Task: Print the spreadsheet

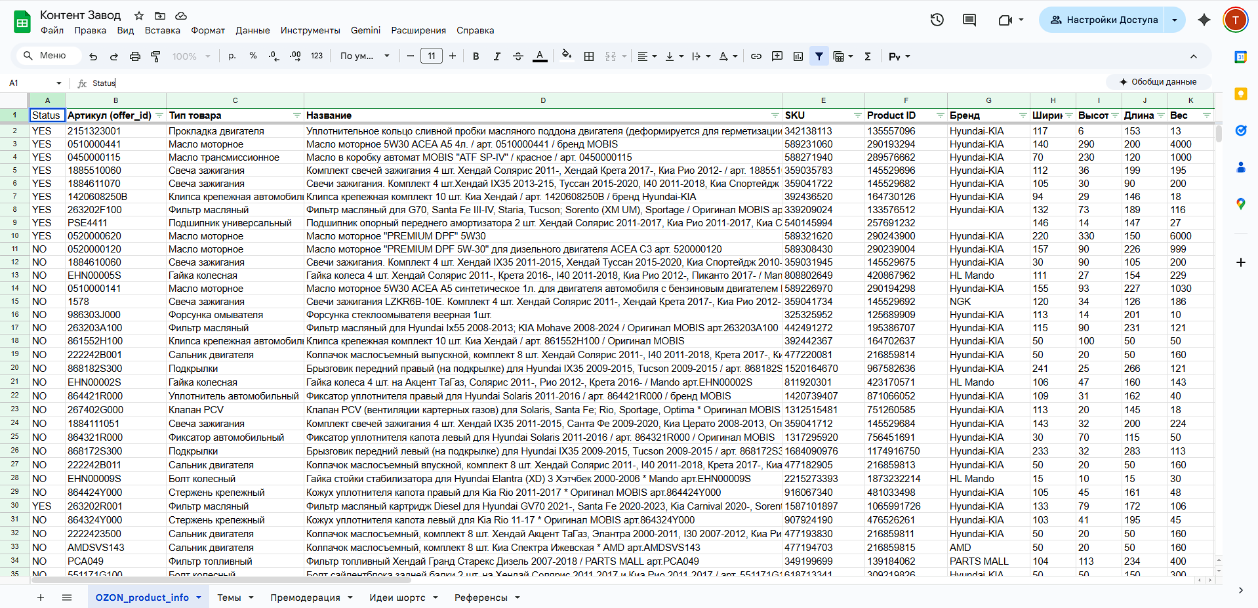Action: tap(135, 56)
